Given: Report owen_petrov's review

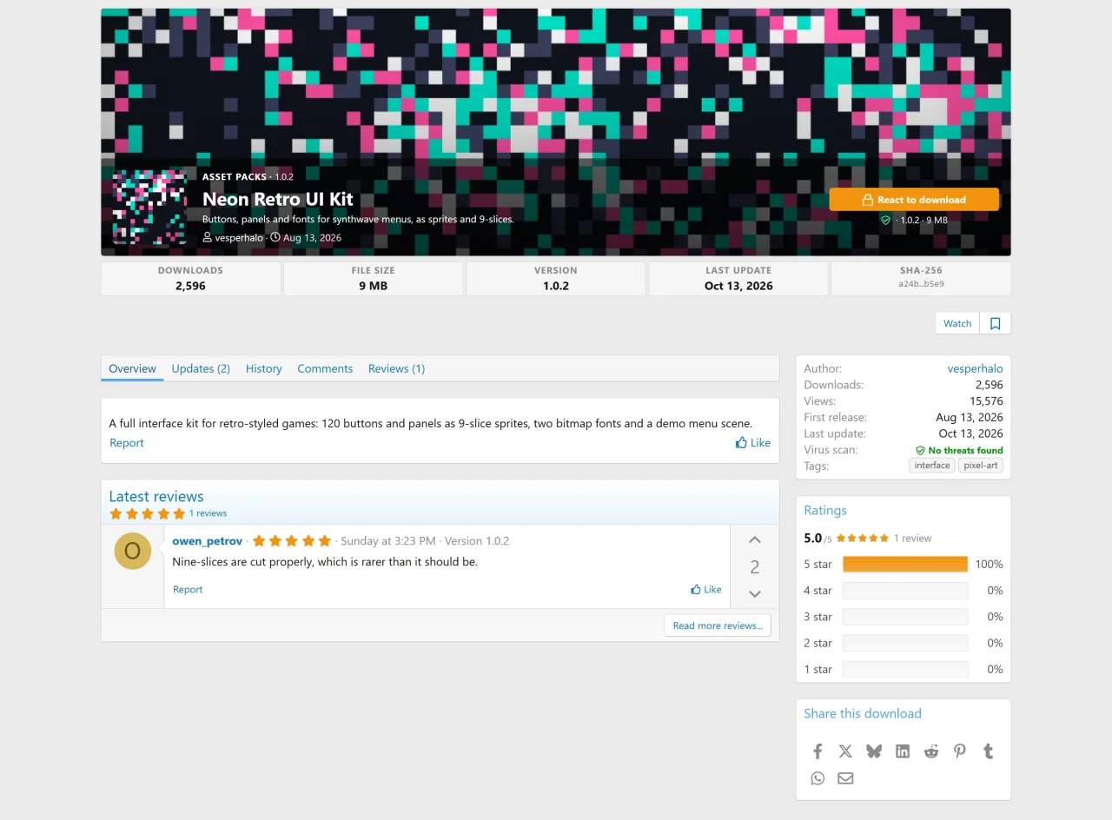Looking at the screenshot, I should pos(188,589).
